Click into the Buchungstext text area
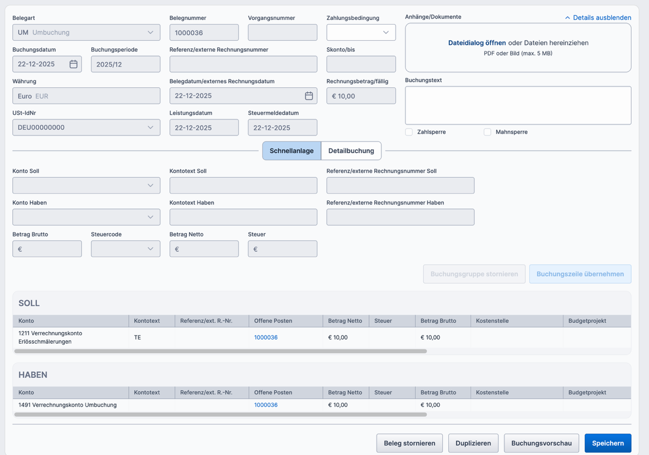Screen dimensions: 649x455 point(518,105)
